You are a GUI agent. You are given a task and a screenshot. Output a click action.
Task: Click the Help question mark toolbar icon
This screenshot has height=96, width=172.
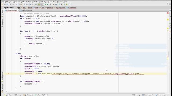[70, 5]
